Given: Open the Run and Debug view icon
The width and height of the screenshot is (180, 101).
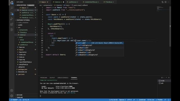Looking at the screenshot, I should [x=12, y=19].
